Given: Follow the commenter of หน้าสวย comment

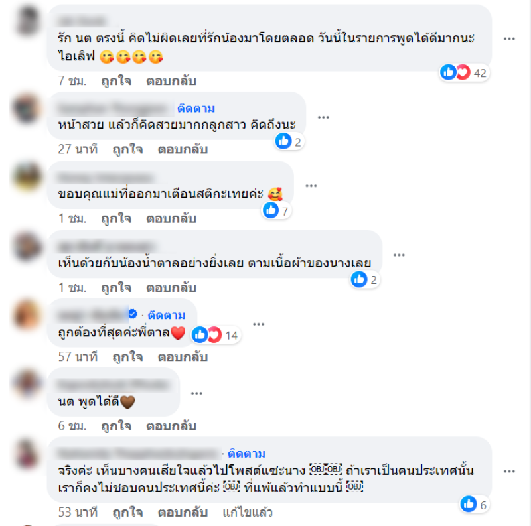Looking at the screenshot, I should [196, 109].
